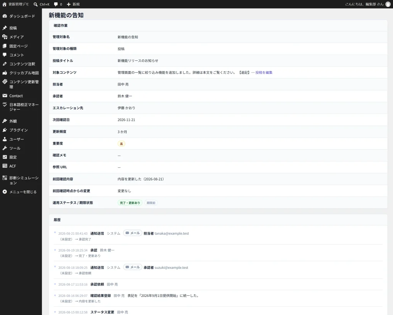Screen dimensions: 393x315
Task: Click the ツール wrench icon
Action: click(x=5, y=148)
